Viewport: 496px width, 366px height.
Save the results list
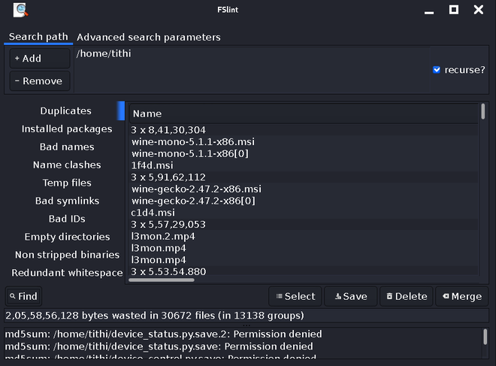pos(351,296)
